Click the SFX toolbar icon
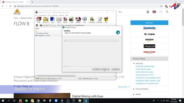Screen dimensions: 184x103 tap(106, 20)
